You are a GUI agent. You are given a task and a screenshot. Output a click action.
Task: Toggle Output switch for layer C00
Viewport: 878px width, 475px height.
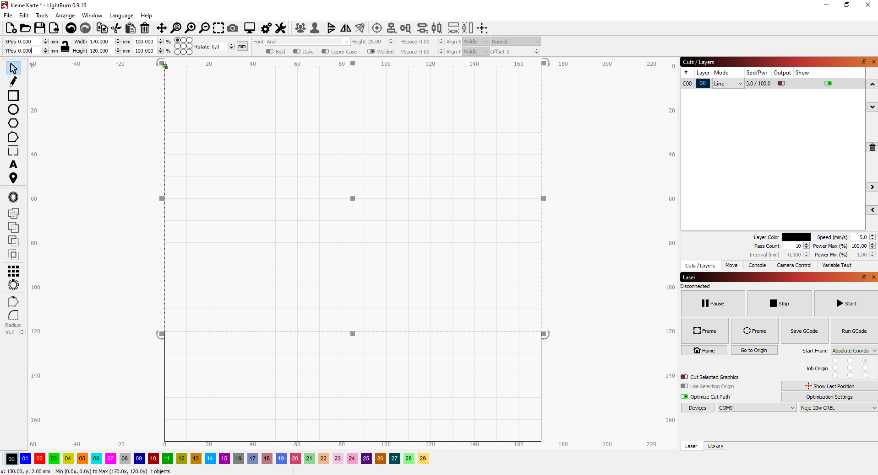click(x=781, y=84)
